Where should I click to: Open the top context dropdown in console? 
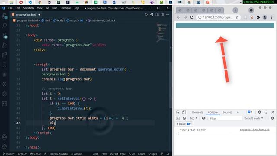pos(193,118)
